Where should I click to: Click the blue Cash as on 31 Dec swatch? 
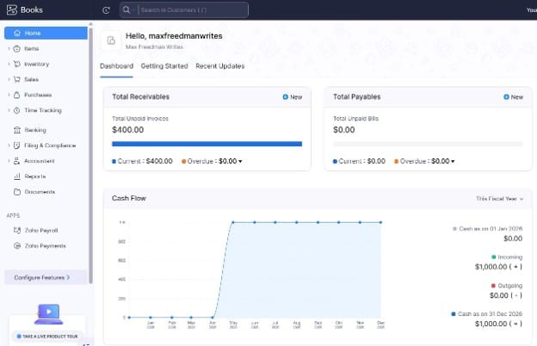[454, 314]
